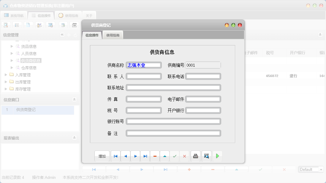326x183 pixels.
Task: Confirm the record with the green checkmark
Action: (175, 156)
